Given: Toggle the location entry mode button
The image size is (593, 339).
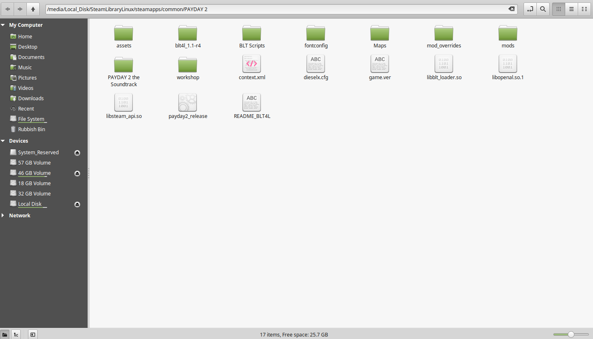Looking at the screenshot, I should click(x=530, y=9).
